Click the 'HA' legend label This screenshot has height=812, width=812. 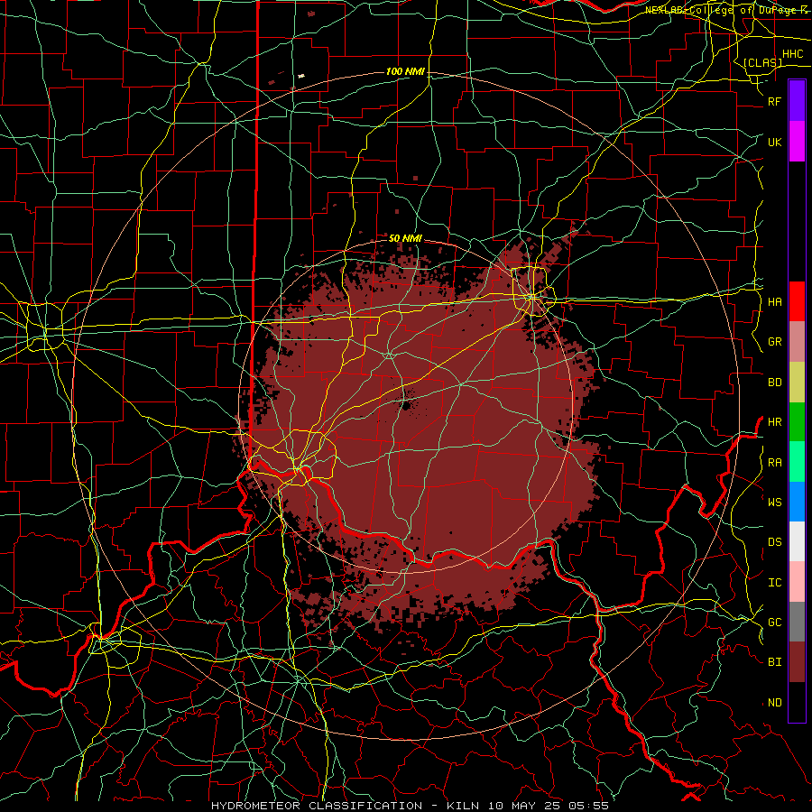click(x=775, y=301)
